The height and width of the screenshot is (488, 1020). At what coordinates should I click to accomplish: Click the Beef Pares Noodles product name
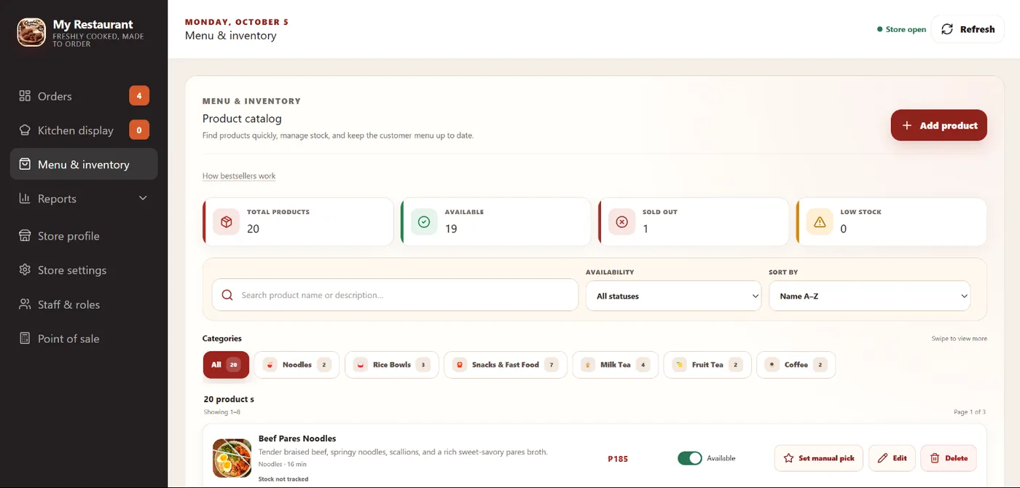coord(297,438)
